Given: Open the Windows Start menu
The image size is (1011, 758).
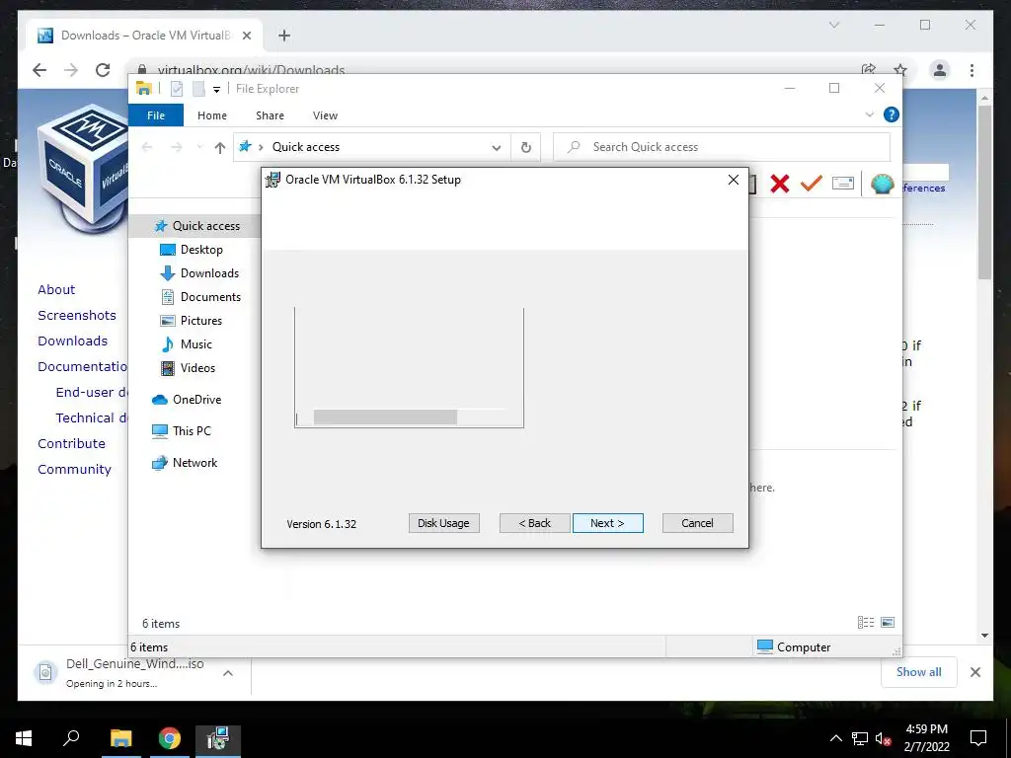Looking at the screenshot, I should coord(24,738).
